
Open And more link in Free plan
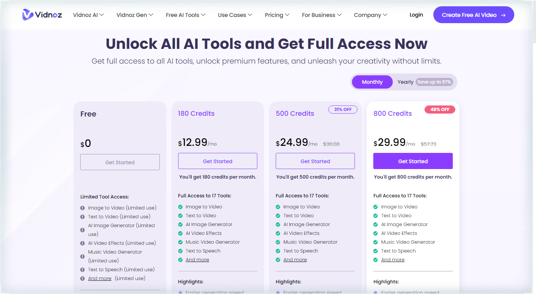pos(100,278)
